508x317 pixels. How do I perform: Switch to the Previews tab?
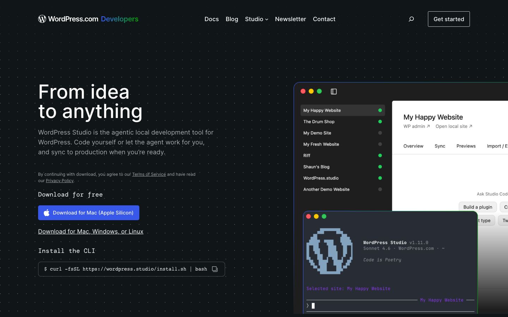[x=466, y=146]
